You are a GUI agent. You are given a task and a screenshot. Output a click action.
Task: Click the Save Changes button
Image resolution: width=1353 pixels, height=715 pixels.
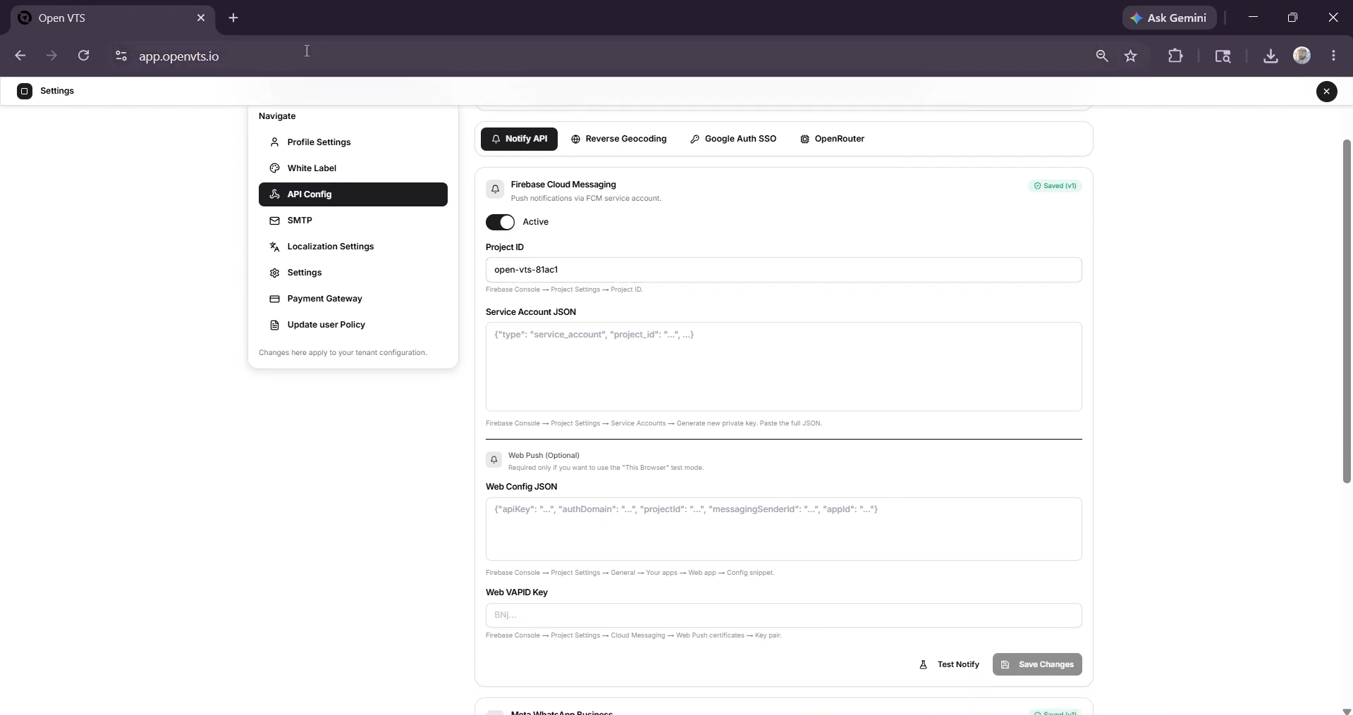1037,664
